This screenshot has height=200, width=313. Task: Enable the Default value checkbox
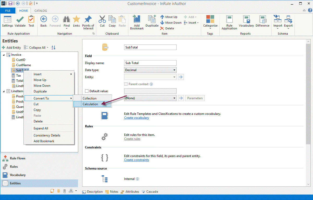(x=87, y=91)
